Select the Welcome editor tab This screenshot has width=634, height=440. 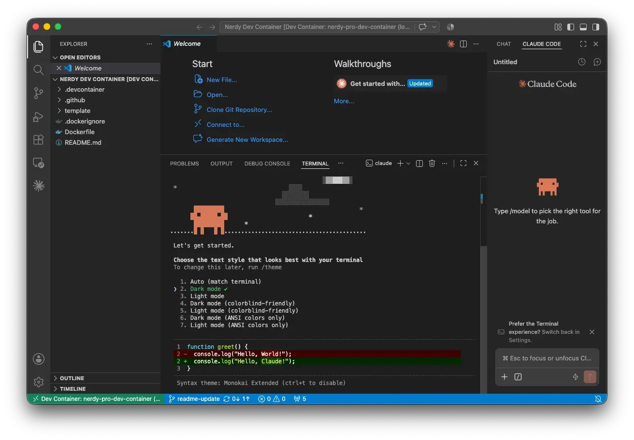(x=188, y=44)
